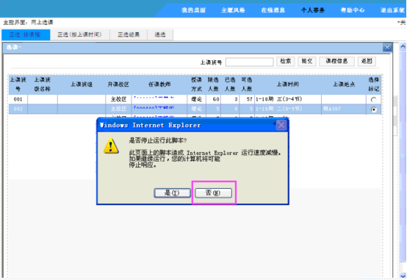
Task: Click the 主控界面: 网上选课 breadcrumb text
Action: (28, 22)
